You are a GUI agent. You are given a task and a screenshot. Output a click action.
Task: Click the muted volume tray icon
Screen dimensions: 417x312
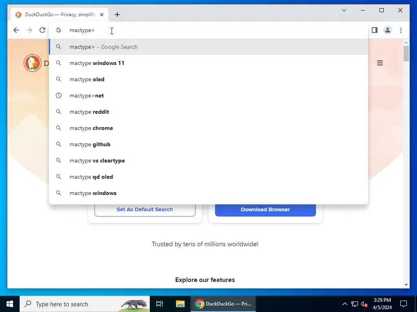[x=364, y=304]
